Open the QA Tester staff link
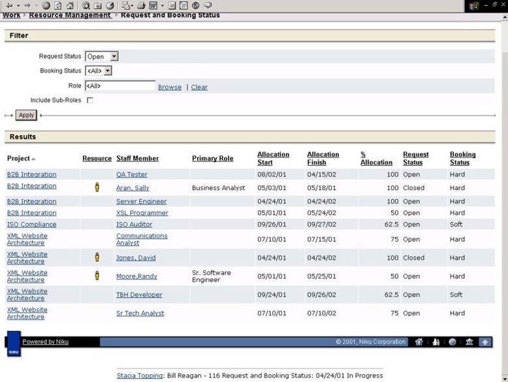This screenshot has height=382, width=508. 131,174
